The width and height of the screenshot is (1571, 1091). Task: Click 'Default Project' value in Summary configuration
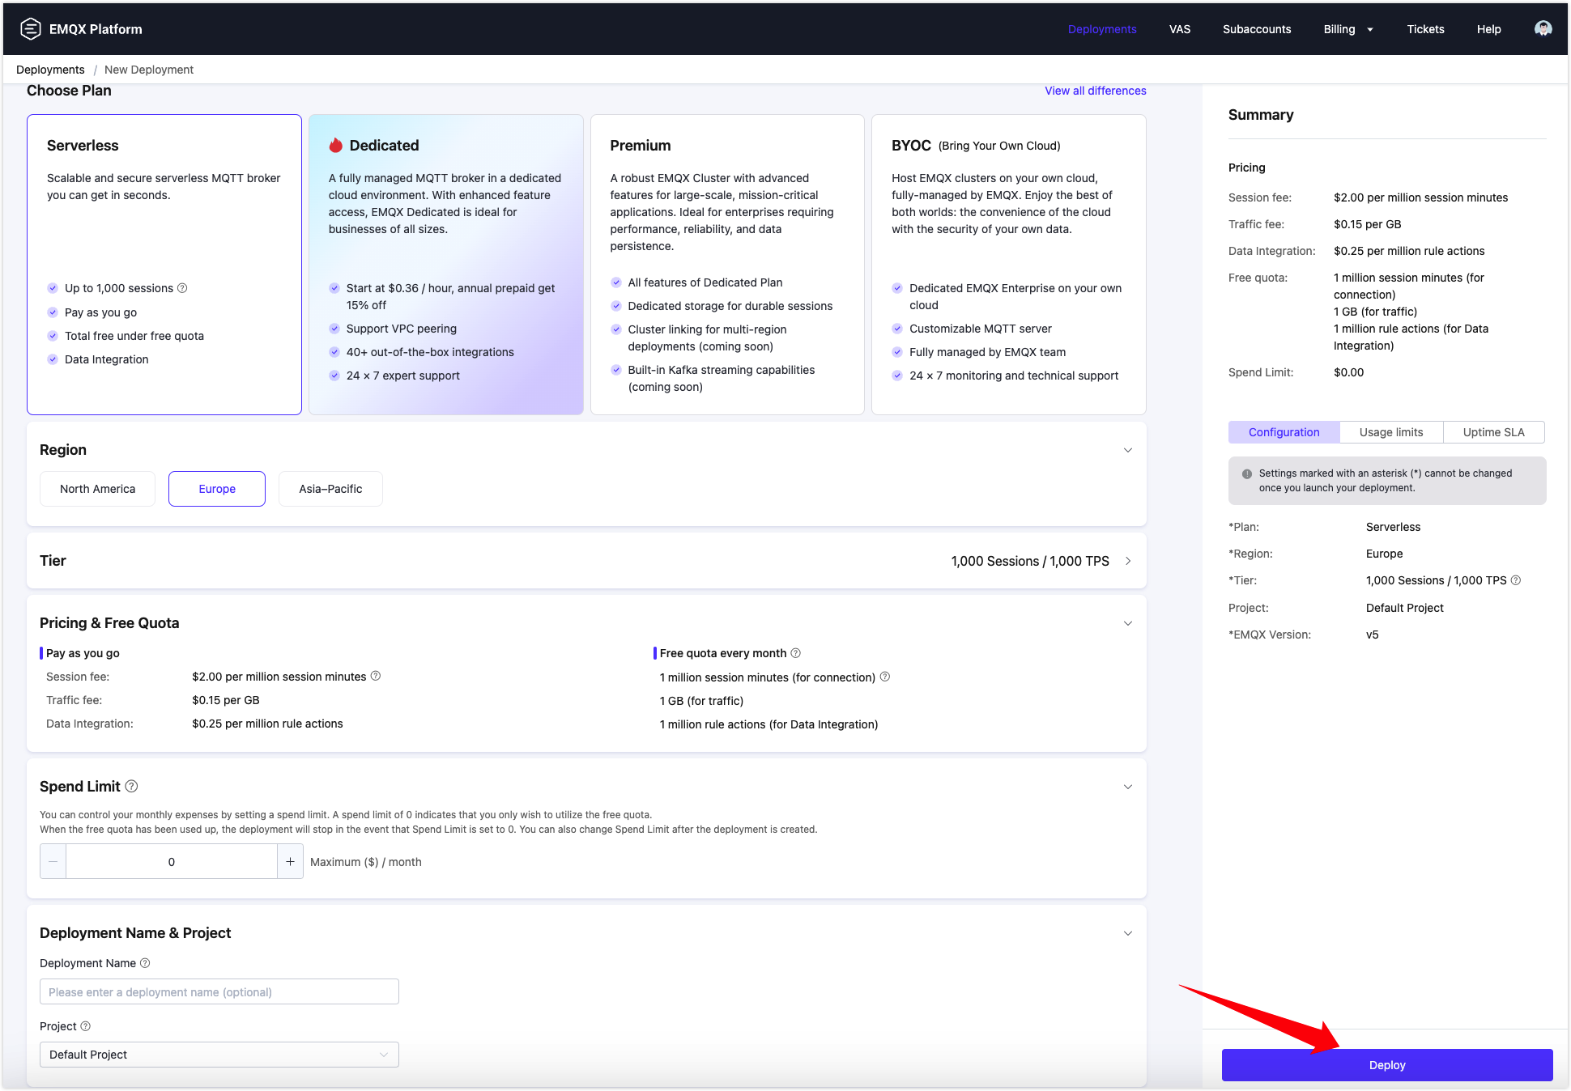[1405, 608]
